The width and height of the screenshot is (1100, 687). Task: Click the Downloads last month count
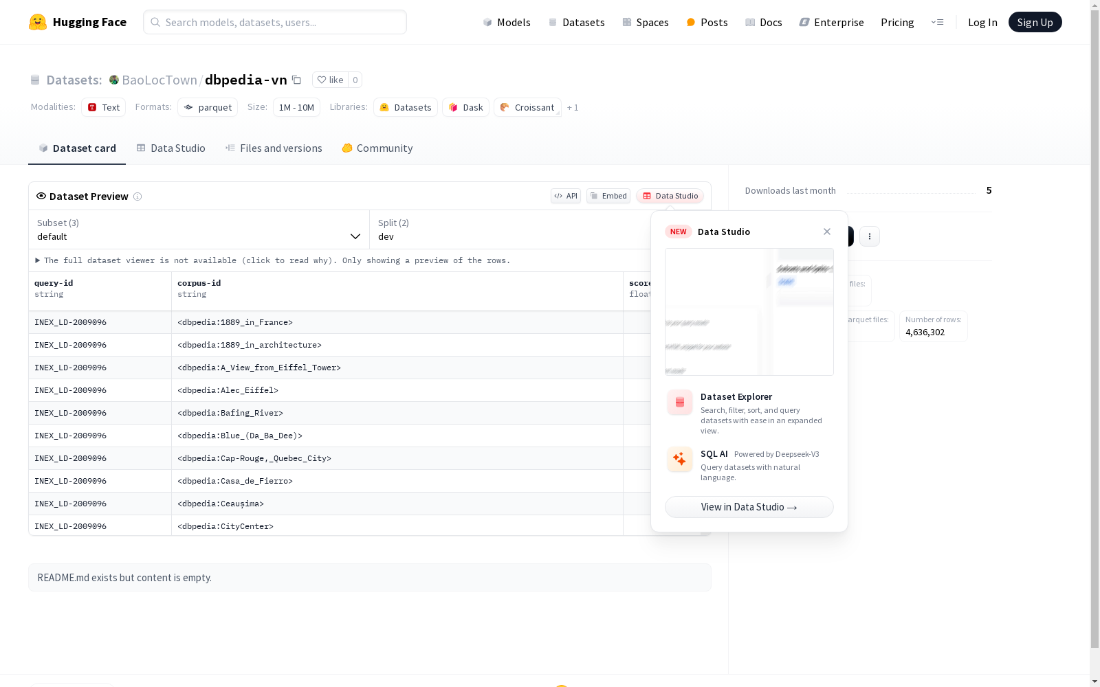pyautogui.click(x=989, y=190)
